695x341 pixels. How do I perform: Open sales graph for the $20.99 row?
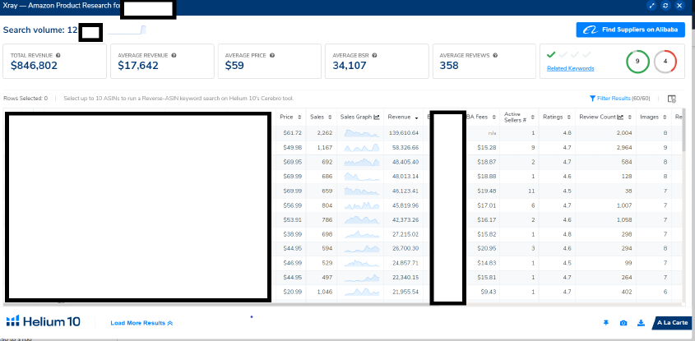click(362, 293)
